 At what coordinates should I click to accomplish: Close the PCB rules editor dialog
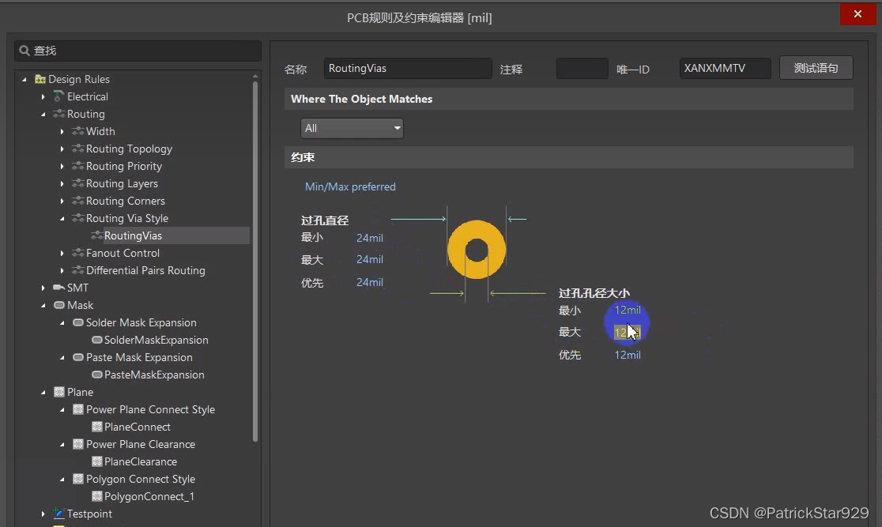pos(857,14)
